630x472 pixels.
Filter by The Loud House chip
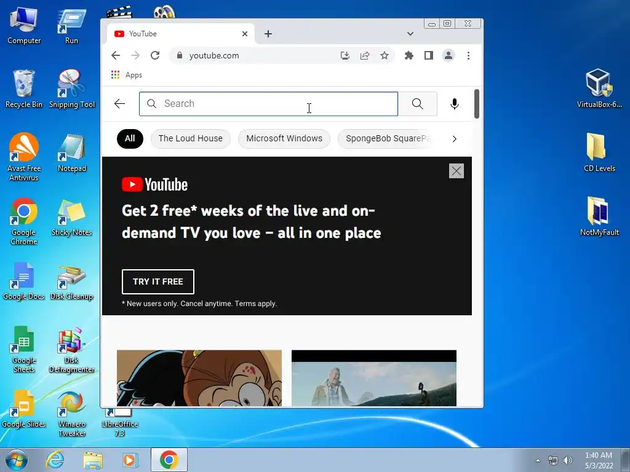tap(191, 138)
